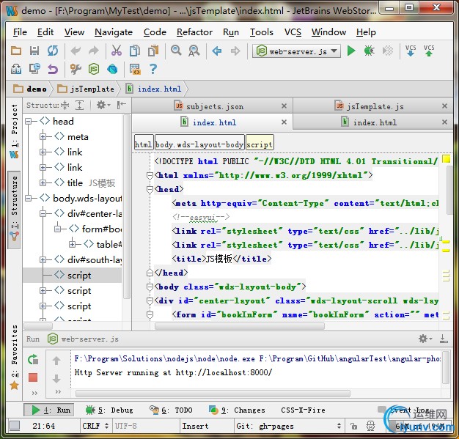This screenshot has width=459, height=439.
Task: Toggle the read-only lock icon in the status bar
Action: click(353, 426)
